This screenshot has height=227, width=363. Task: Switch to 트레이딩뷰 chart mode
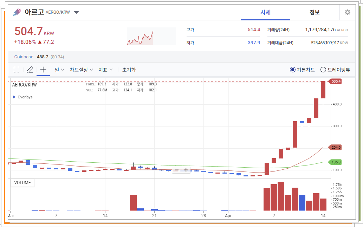coord(323,70)
